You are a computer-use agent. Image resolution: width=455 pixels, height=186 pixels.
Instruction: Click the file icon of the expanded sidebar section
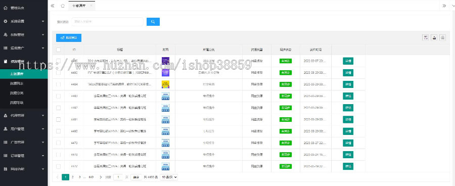tap(5, 61)
